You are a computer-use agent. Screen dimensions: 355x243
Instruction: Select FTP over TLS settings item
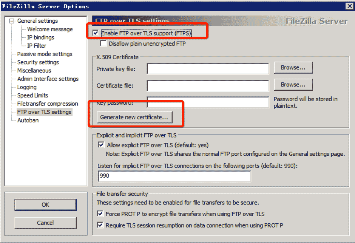[45, 112]
